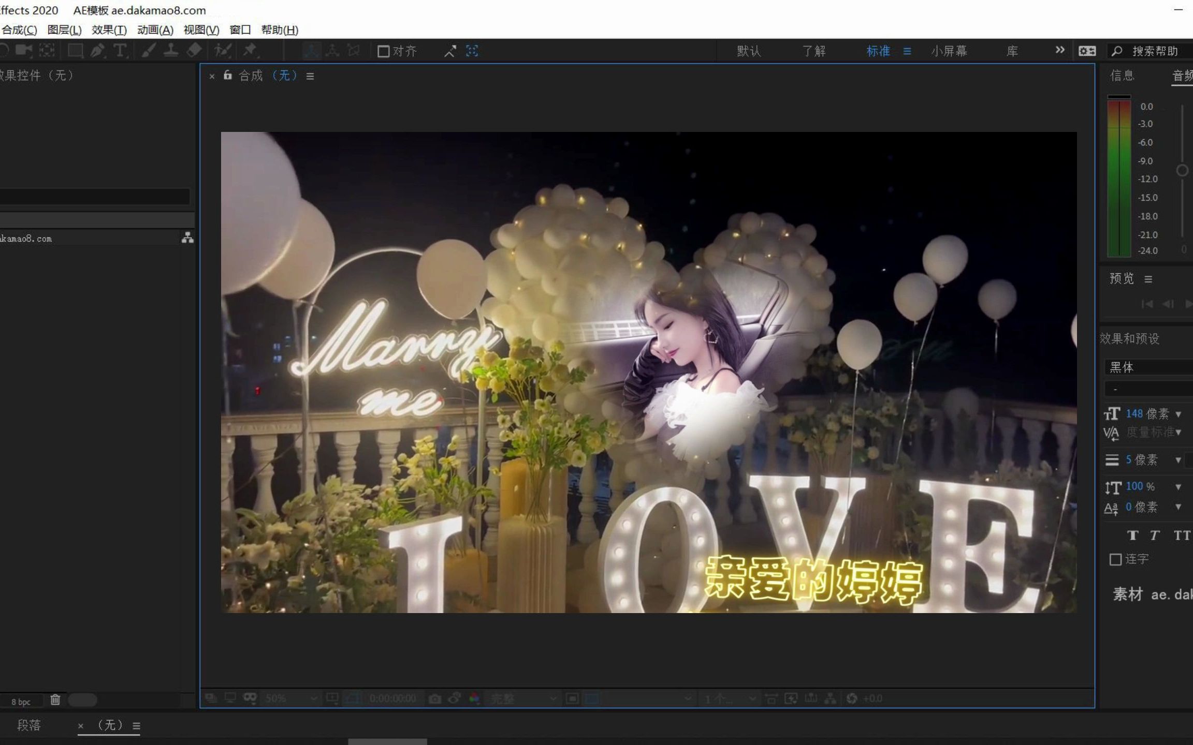1193x745 pixels.
Task: Open the 0 像素 baseline shift dropdown arrow
Action: coord(1178,507)
